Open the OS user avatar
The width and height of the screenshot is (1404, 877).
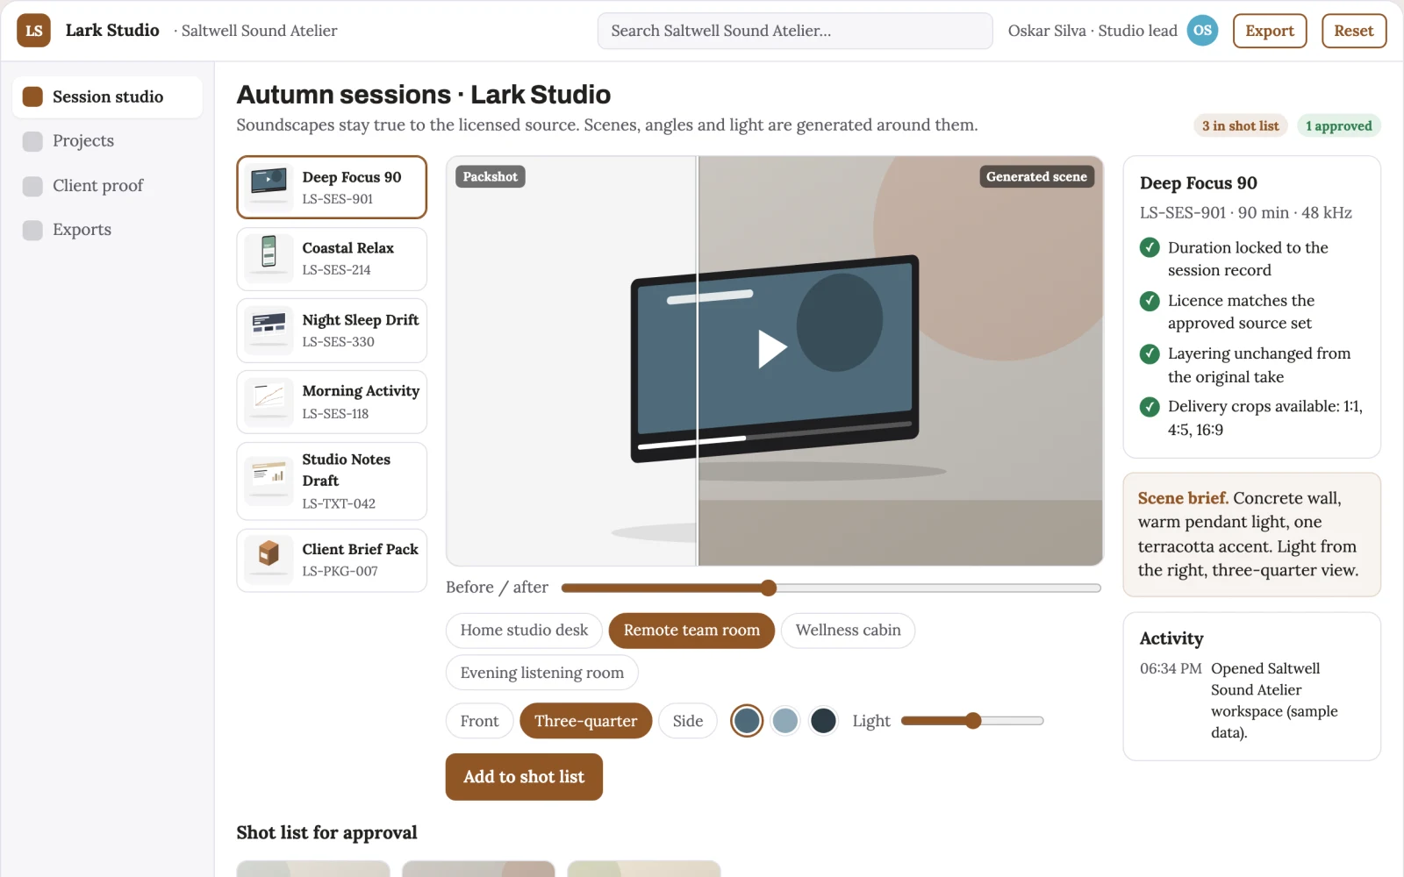tap(1202, 31)
